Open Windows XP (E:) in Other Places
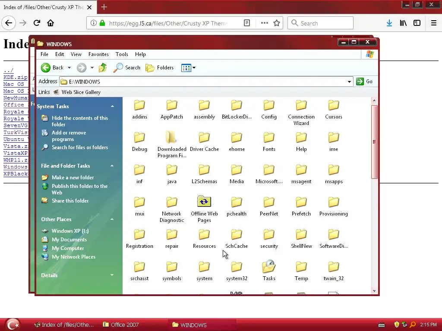Image resolution: width=442 pixels, height=331 pixels. coord(70,231)
